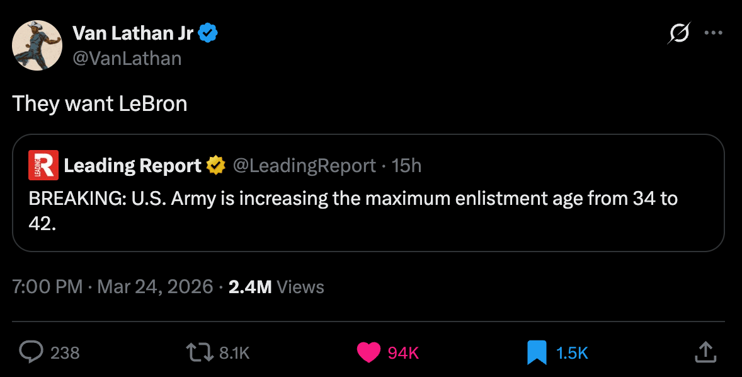Click the reply speech bubble icon
The width and height of the screenshot is (742, 377).
[x=31, y=352]
